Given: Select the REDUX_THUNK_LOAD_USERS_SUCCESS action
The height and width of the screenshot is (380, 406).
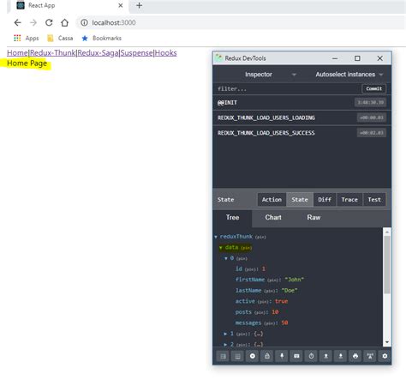Looking at the screenshot, I should (302, 133).
